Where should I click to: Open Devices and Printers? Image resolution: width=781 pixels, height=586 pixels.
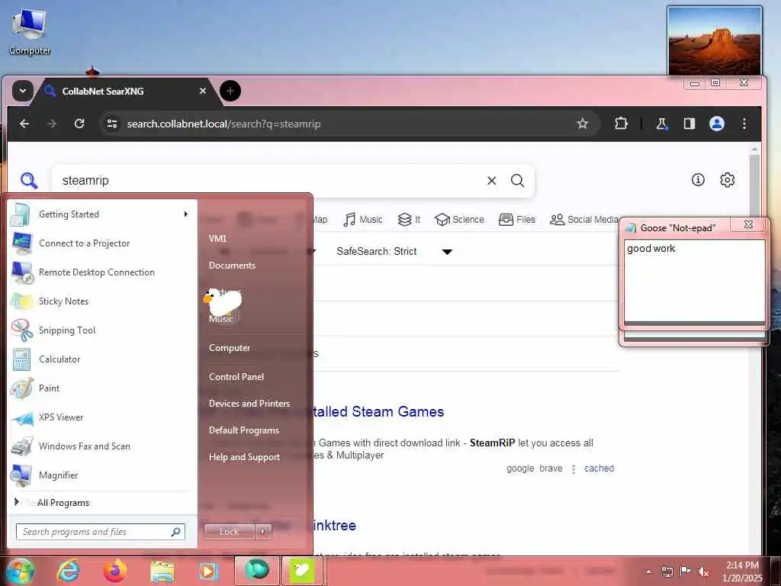249,404
